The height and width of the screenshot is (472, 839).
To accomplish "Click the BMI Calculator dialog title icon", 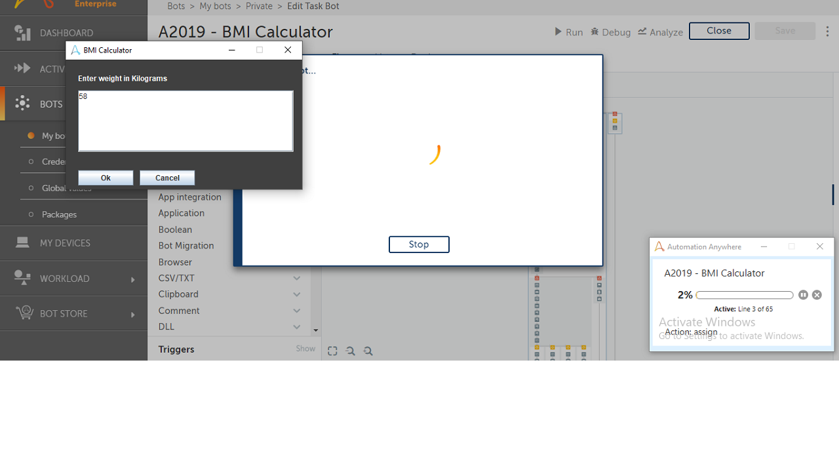I will pos(75,50).
